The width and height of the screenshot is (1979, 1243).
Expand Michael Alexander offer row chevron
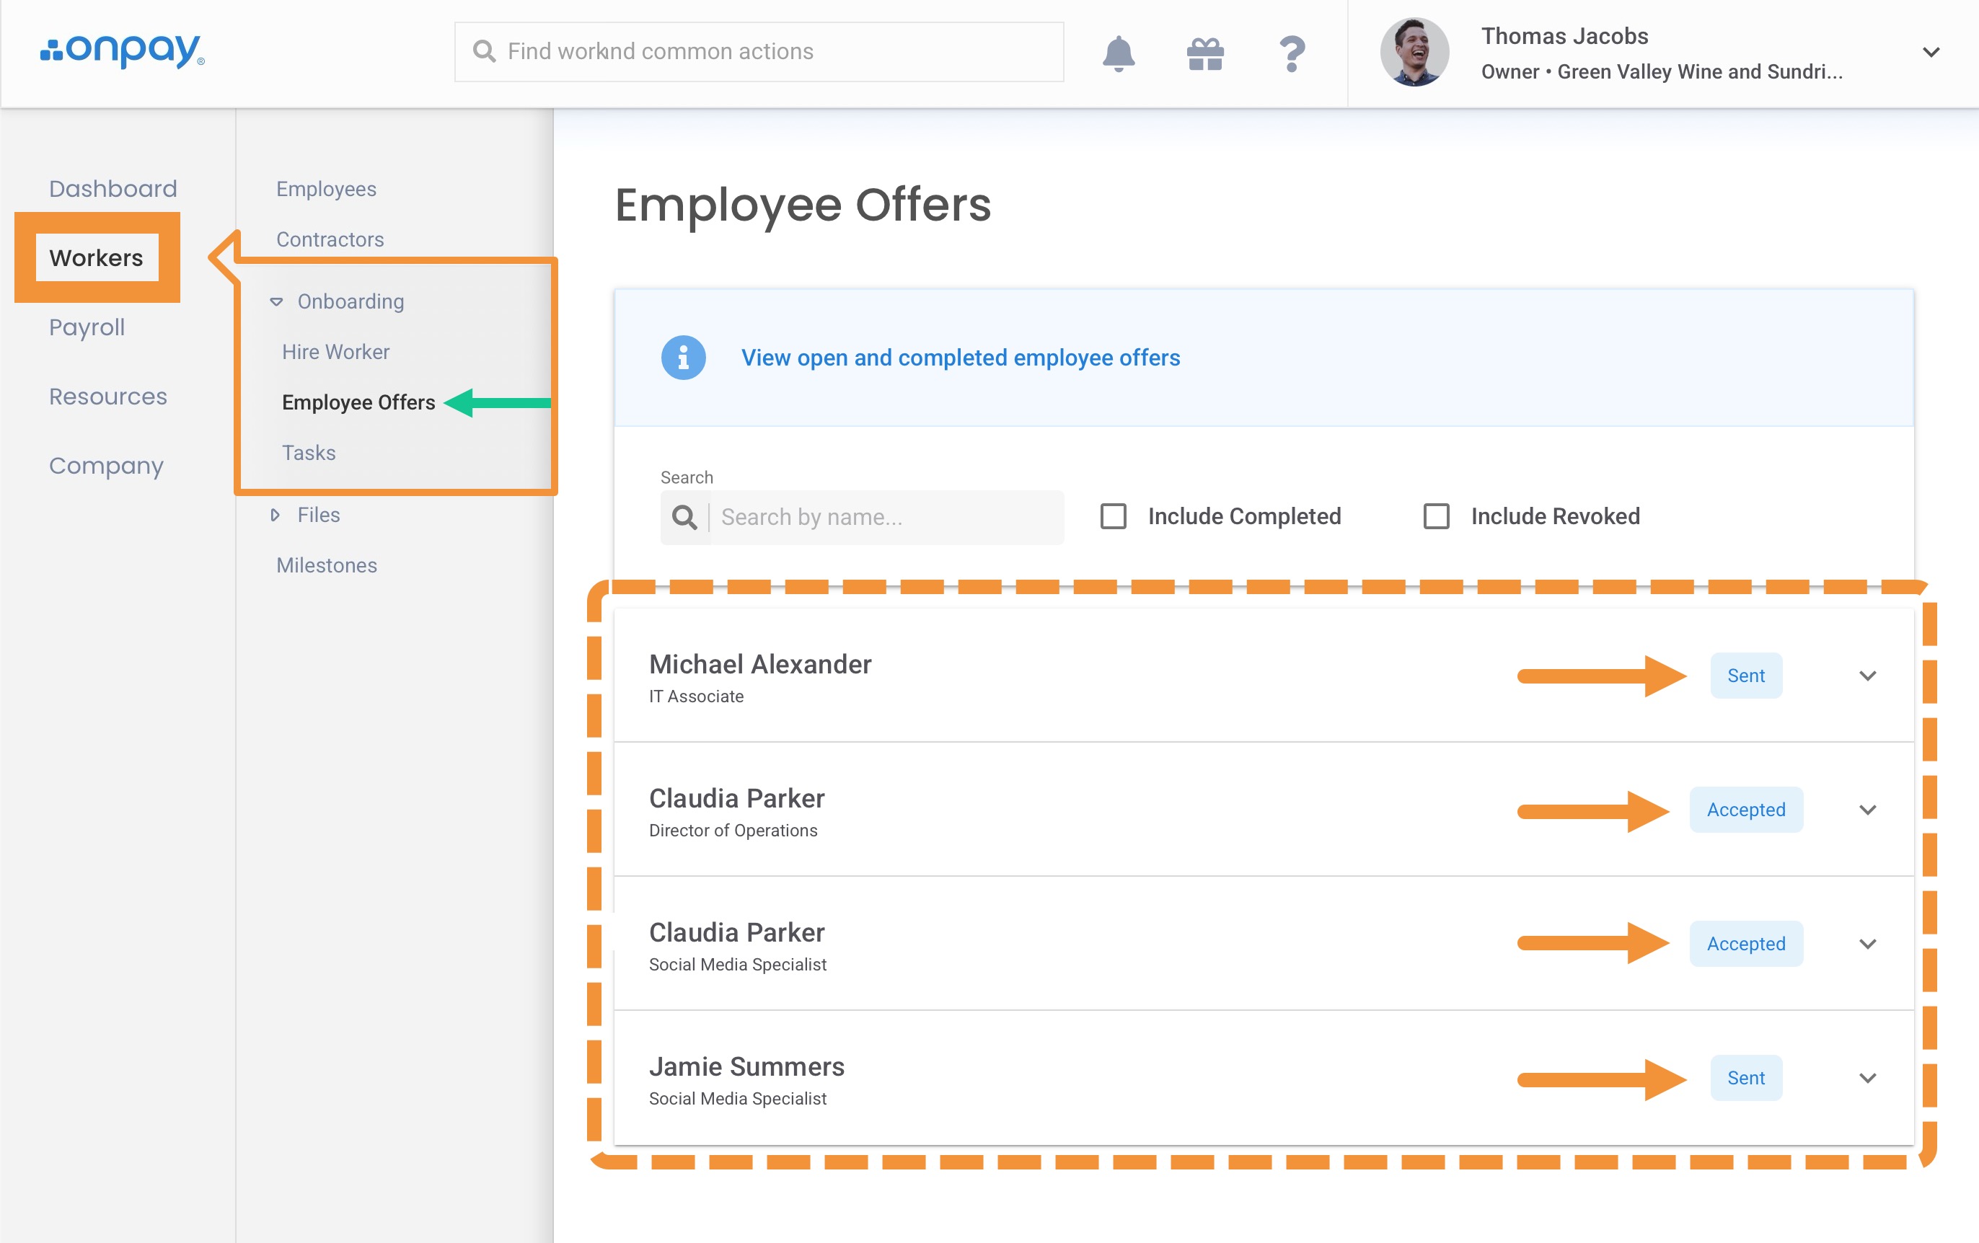click(1867, 676)
